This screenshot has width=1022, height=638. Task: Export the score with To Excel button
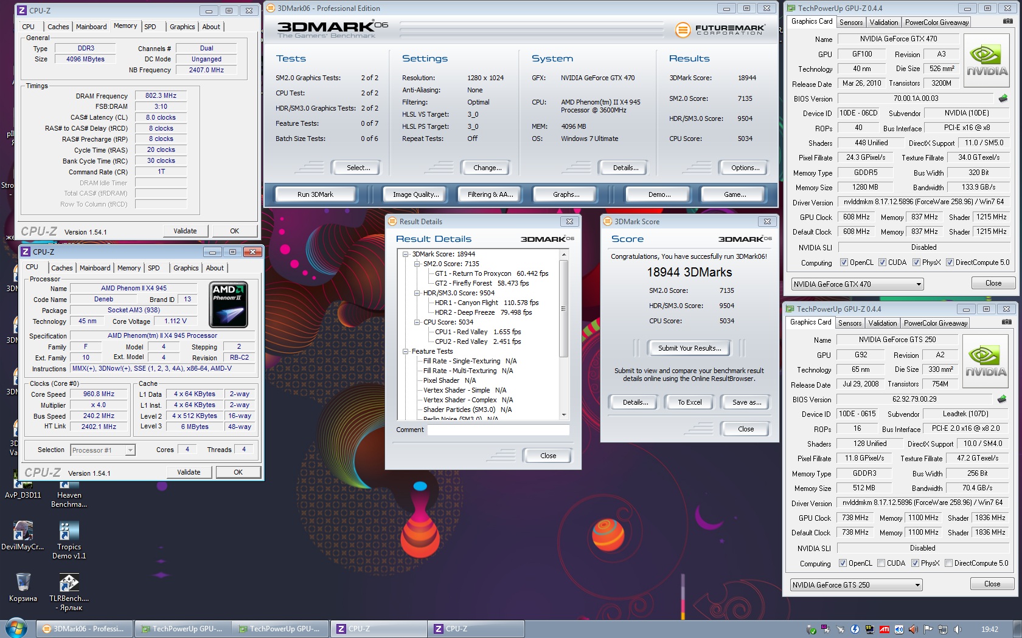[690, 402]
